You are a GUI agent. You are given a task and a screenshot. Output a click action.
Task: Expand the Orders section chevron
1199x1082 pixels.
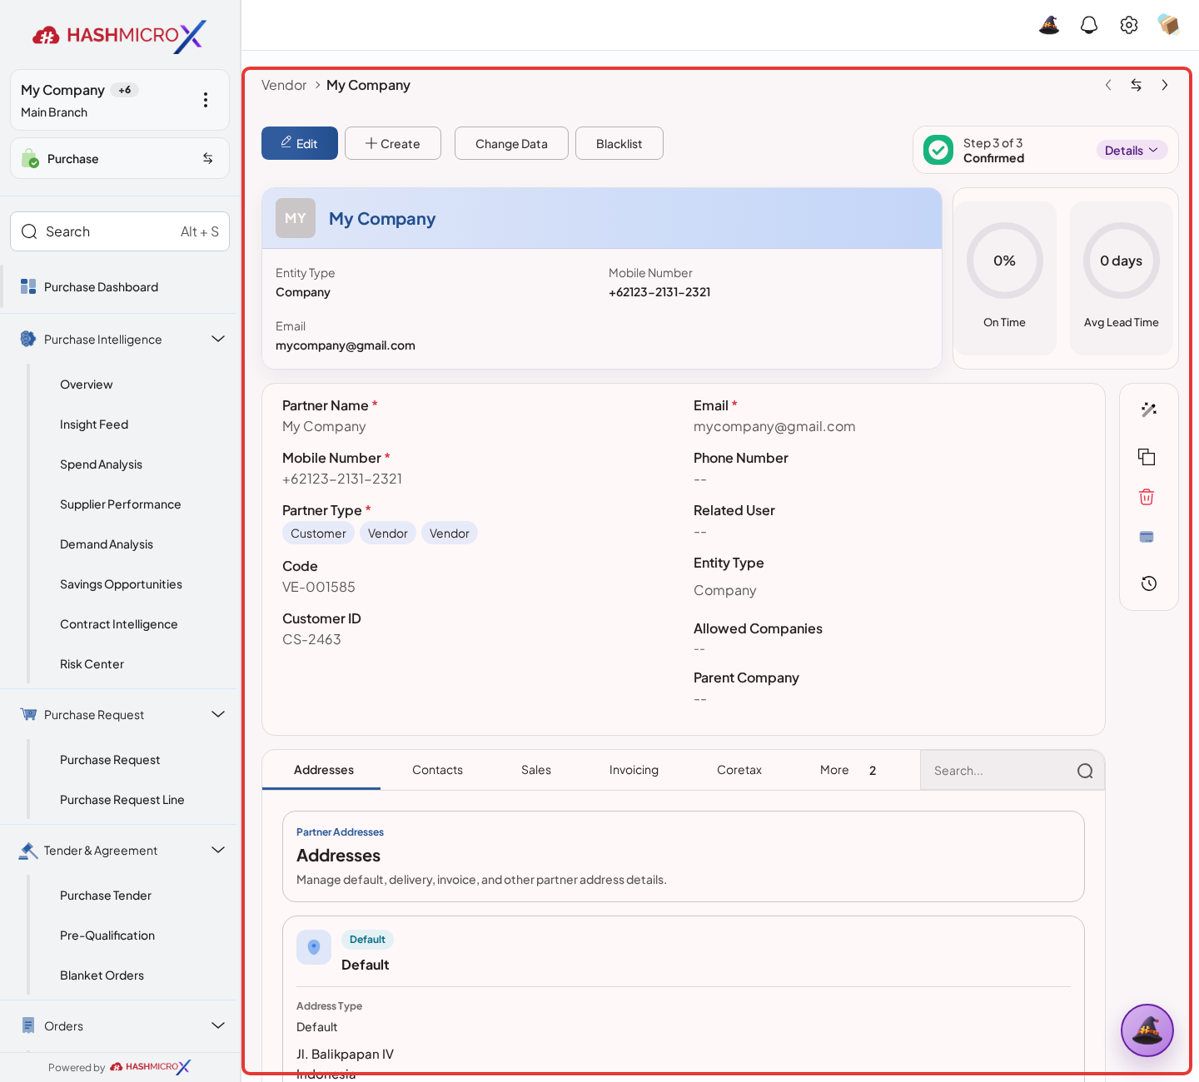pyautogui.click(x=218, y=1025)
